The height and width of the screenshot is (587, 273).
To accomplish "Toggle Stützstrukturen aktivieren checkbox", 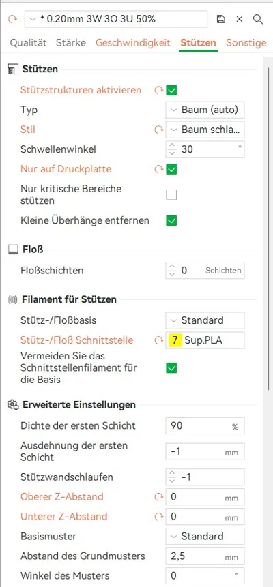I will (x=171, y=90).
